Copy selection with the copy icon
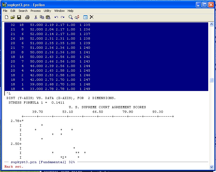216x172 pixels. pos(42,17)
